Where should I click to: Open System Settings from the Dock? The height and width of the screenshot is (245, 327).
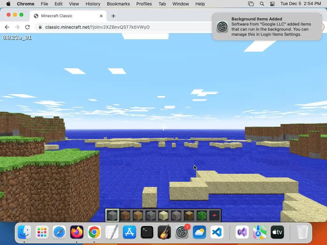[182, 232]
